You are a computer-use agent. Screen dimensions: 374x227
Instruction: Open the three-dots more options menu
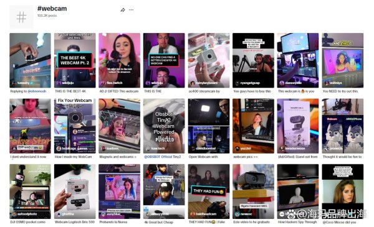click(131, 10)
